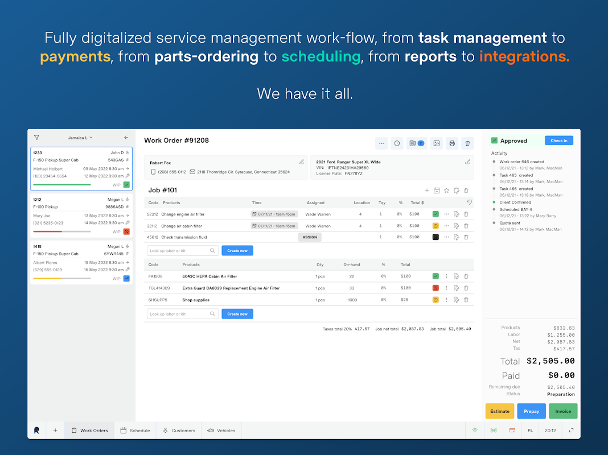Click the yellow progress bar on card 1415

(62, 279)
